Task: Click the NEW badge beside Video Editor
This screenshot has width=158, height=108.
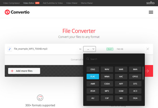Action: pos(37,3)
